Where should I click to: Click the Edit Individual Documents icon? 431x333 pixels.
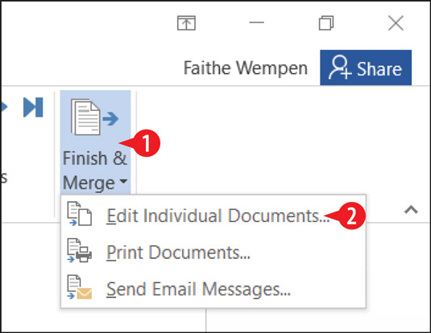tap(80, 214)
